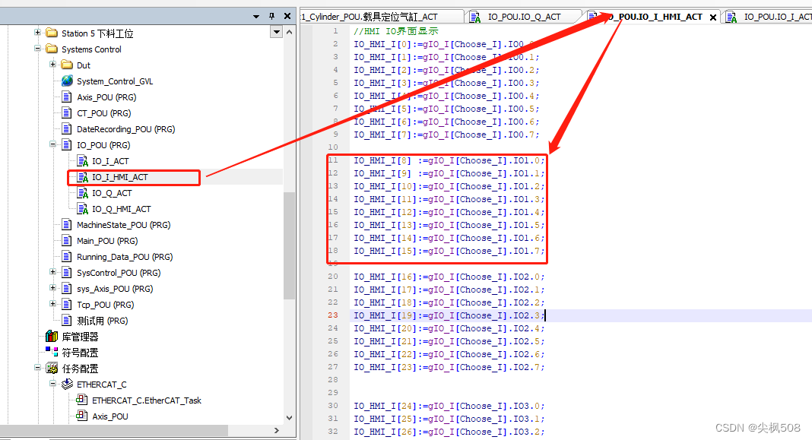Click the IO_I_ACT action icon
The image size is (812, 440).
[82, 161]
